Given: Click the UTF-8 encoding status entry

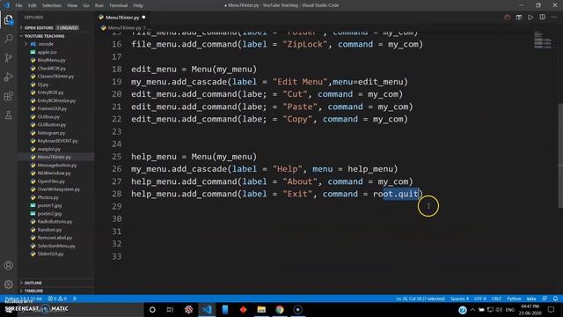Looking at the screenshot, I should point(480,299).
